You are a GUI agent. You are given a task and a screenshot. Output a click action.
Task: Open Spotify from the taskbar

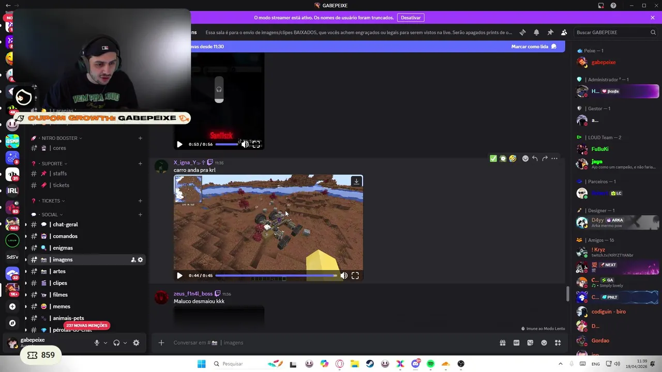coord(430,364)
